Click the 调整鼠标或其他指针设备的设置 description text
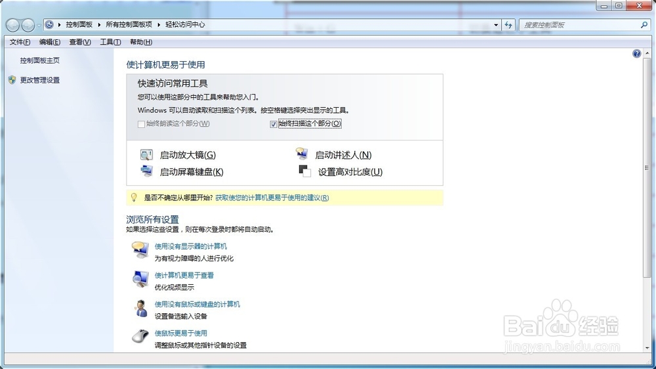The height and width of the screenshot is (369, 656). click(x=200, y=345)
